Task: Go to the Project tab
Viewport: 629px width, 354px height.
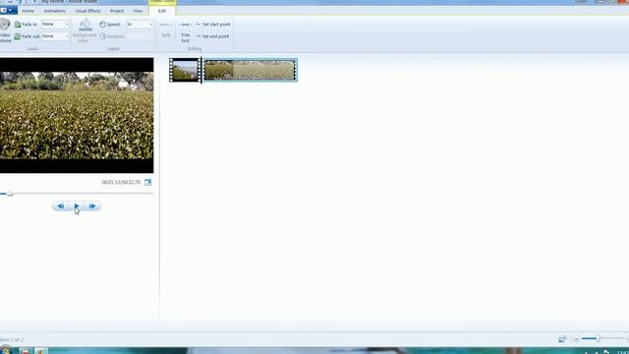Action: click(117, 11)
